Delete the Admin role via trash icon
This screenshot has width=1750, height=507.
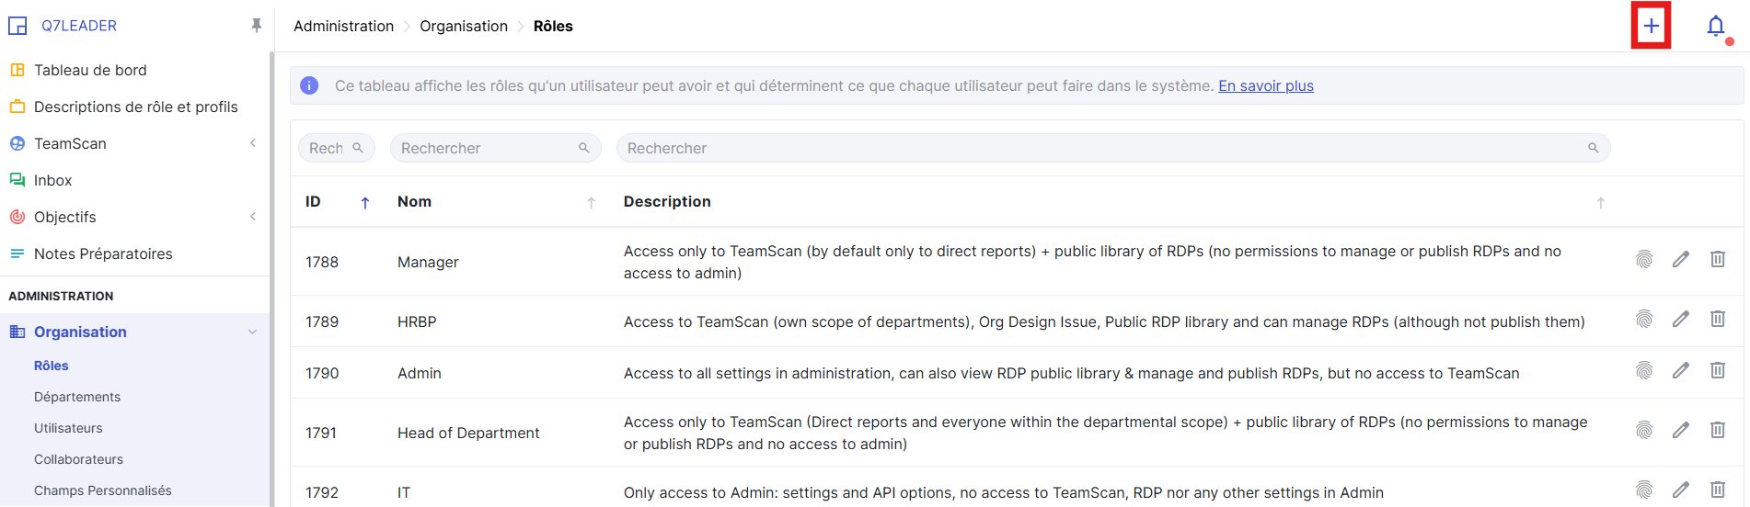1717,371
